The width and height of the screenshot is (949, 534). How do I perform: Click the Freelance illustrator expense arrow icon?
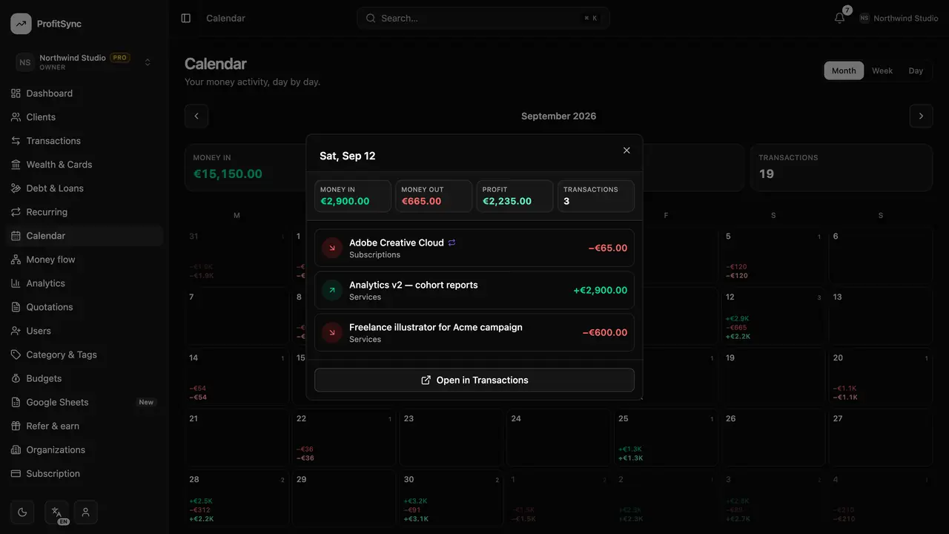click(x=331, y=332)
